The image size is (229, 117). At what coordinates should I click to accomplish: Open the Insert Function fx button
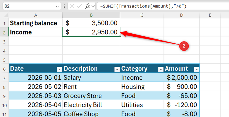click(x=88, y=6)
